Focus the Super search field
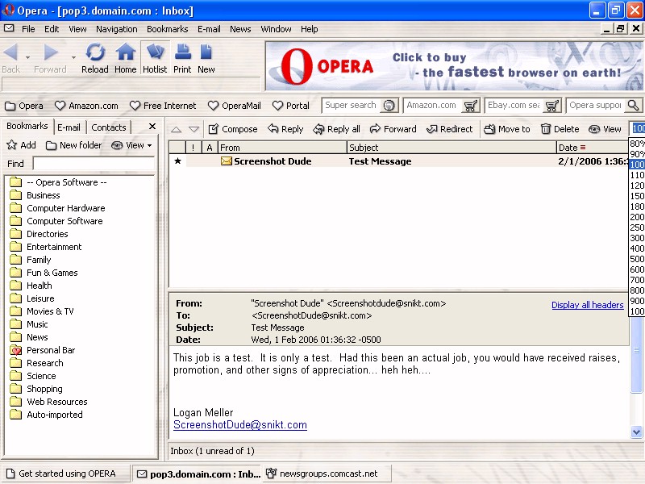The height and width of the screenshot is (484, 645). click(352, 106)
